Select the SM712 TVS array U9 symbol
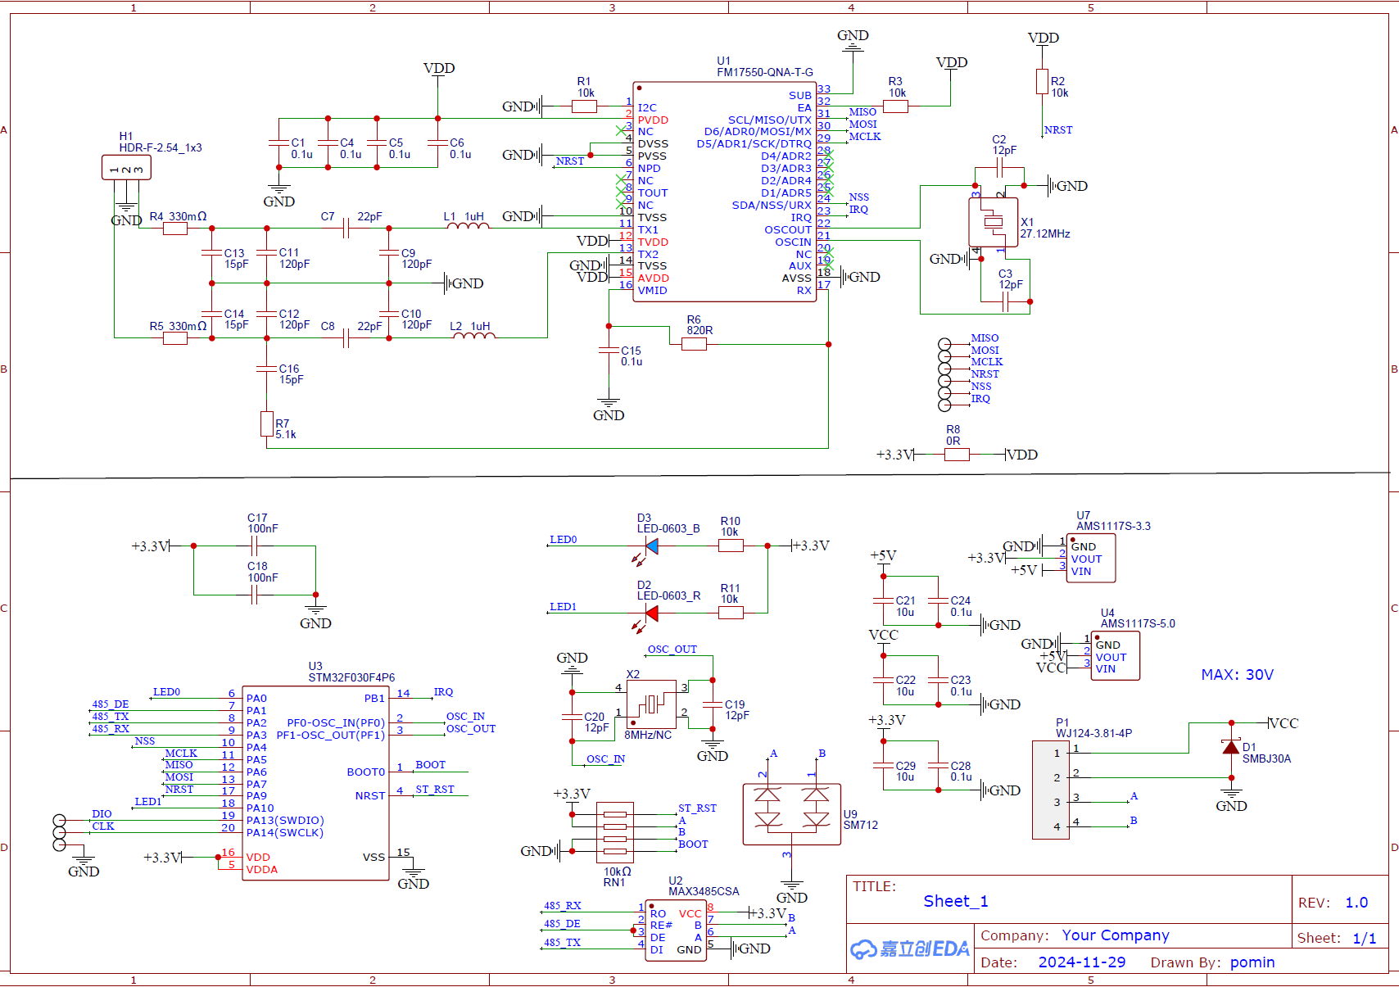Screen dimensions: 1399x987 pyautogui.click(x=791, y=815)
